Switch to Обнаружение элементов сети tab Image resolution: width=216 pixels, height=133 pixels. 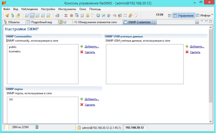coord(97,22)
